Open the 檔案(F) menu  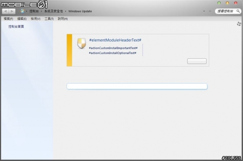pos(8,19)
